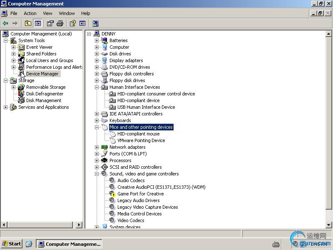Image resolution: width=333 pixels, height=250 pixels.
Task: Open the Action menu
Action: [x=30, y=13]
